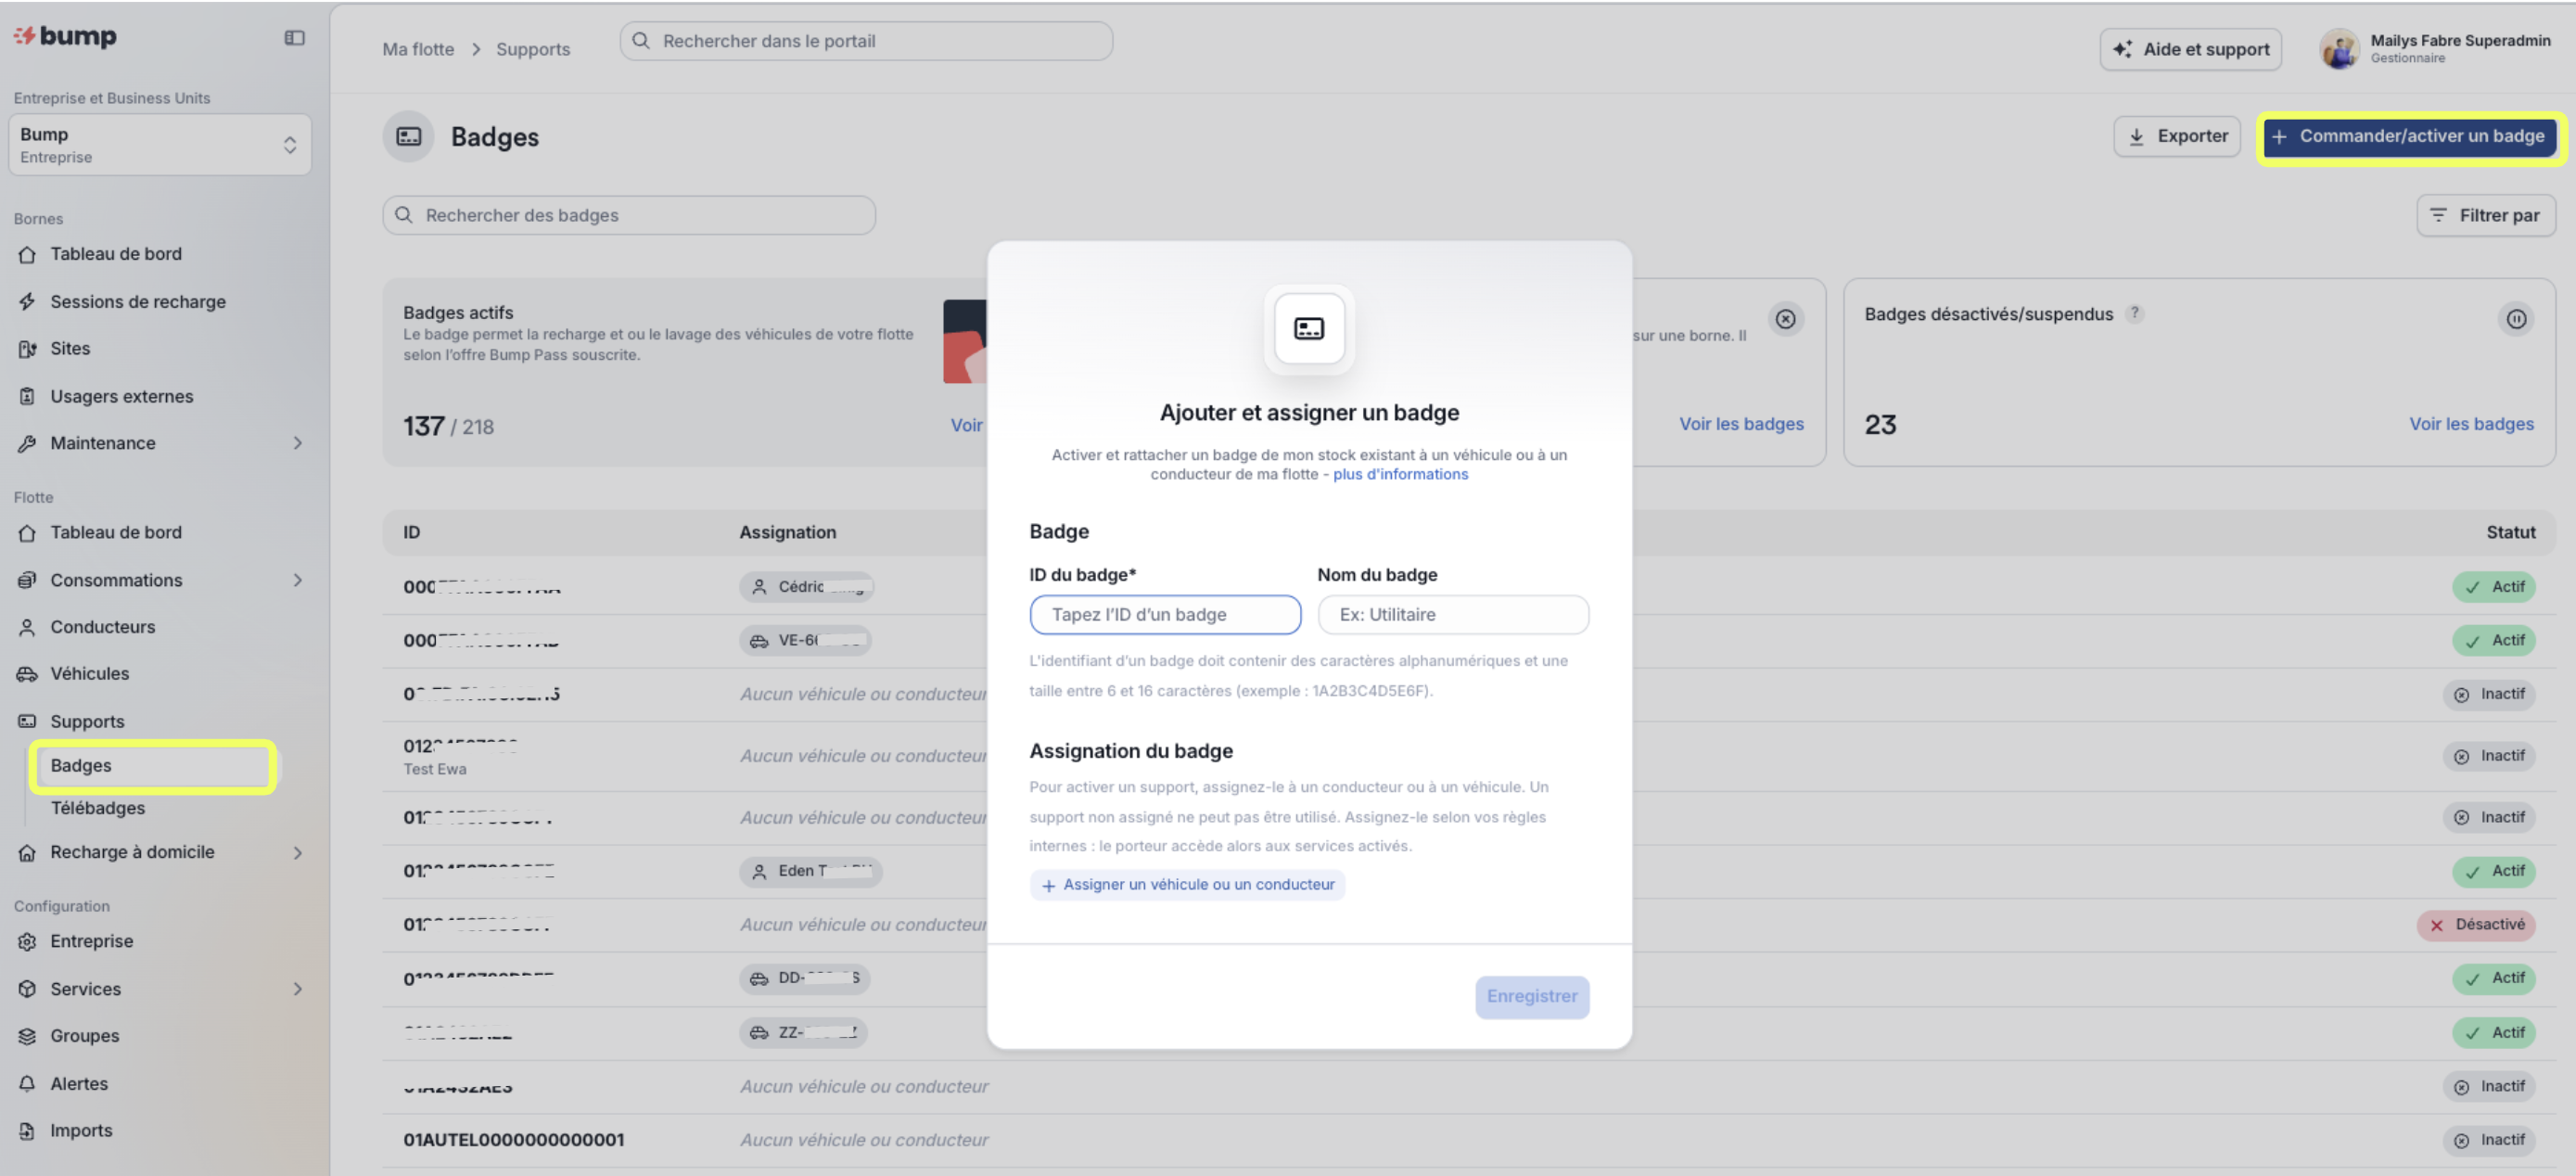The image size is (2576, 1176).
Task: Expand Recharge à domicile chevron
Action: click(x=297, y=852)
